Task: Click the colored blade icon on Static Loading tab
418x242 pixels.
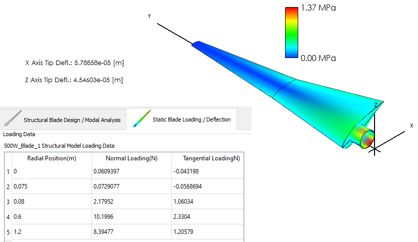Action: (x=142, y=118)
